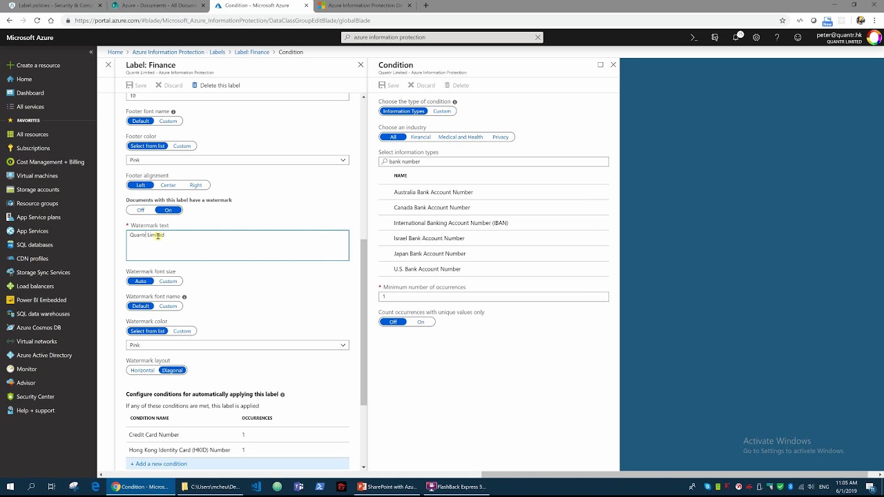The image size is (884, 497).
Task: Open the Azure notifications bell
Action: click(x=736, y=37)
